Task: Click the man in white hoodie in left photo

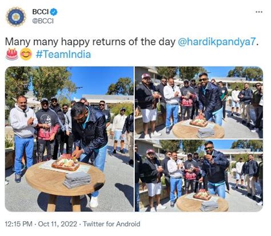Action: 23,137
